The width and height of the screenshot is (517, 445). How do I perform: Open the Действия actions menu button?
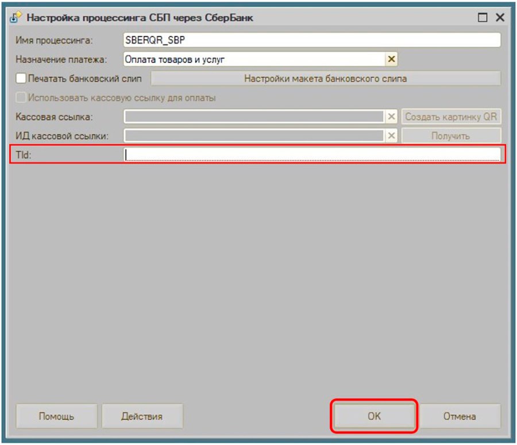pos(142,416)
